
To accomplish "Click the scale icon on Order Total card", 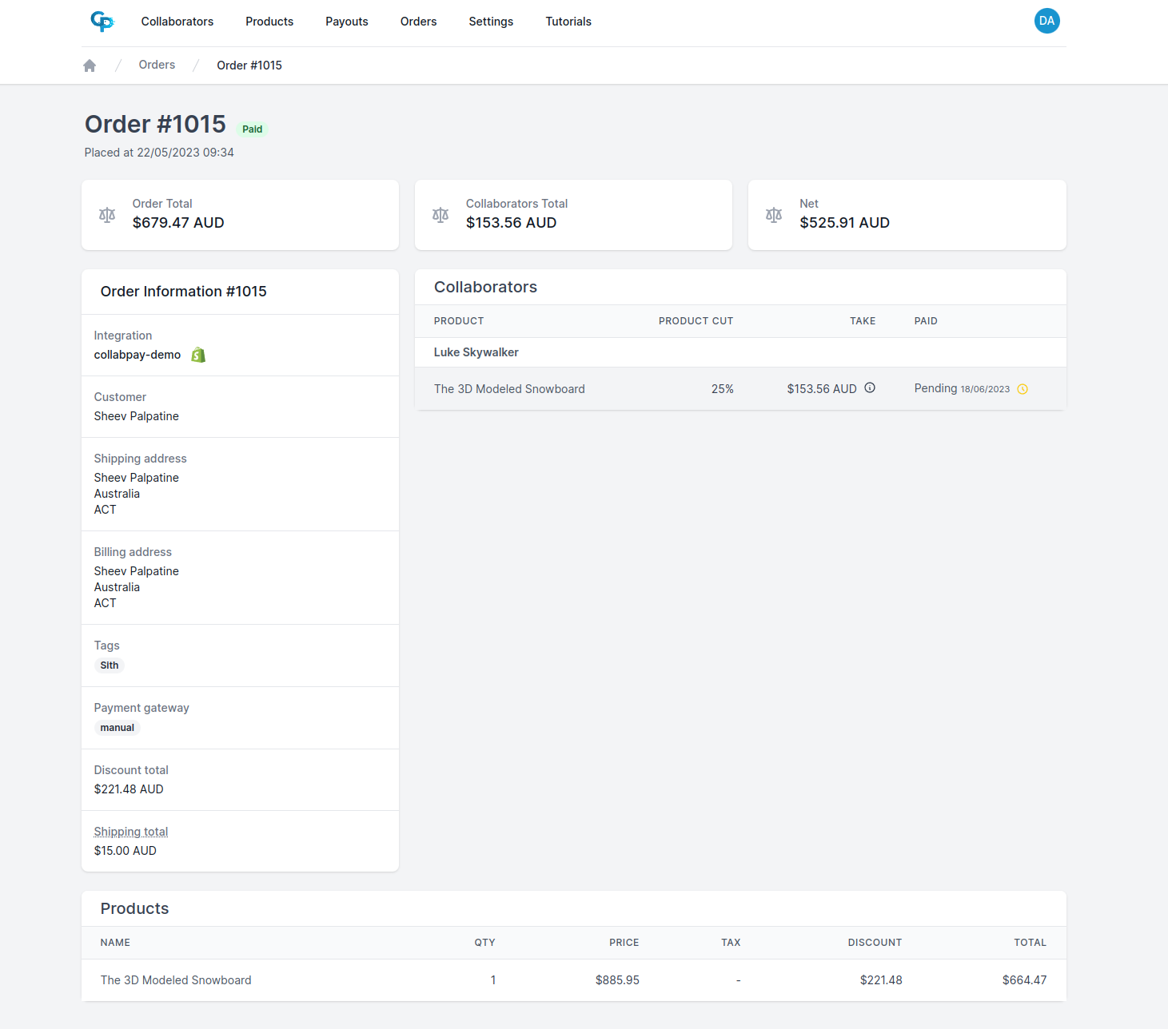I will 106,215.
